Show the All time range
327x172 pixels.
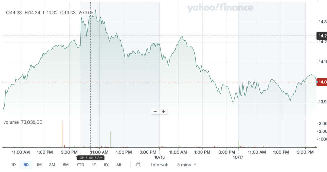(119, 165)
